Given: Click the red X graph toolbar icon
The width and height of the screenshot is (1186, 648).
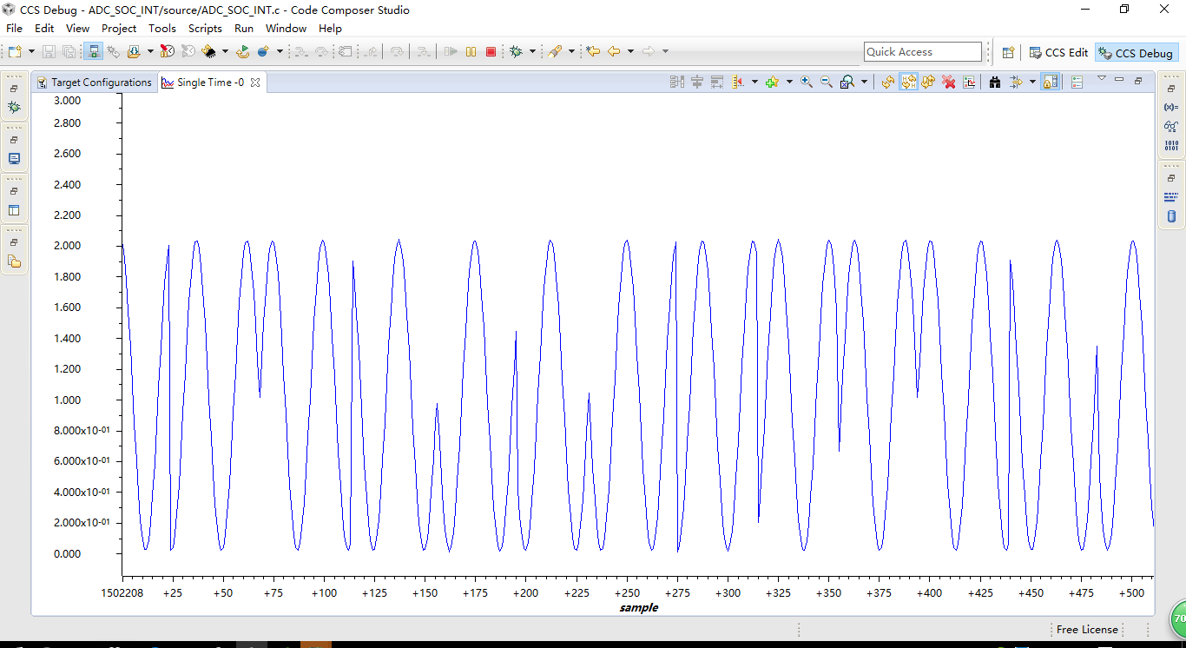Looking at the screenshot, I should [x=949, y=82].
